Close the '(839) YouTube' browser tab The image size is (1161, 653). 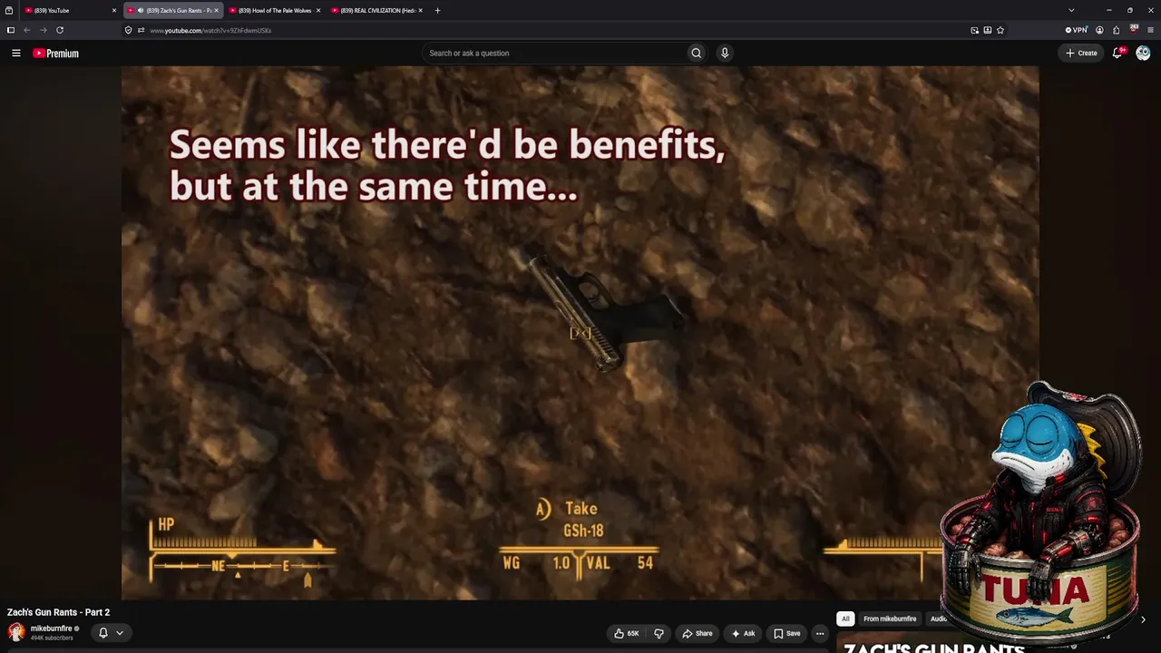point(114,10)
